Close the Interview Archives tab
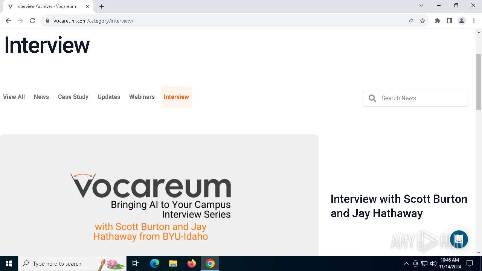Viewport: 482px width, 271px height. point(87,6)
